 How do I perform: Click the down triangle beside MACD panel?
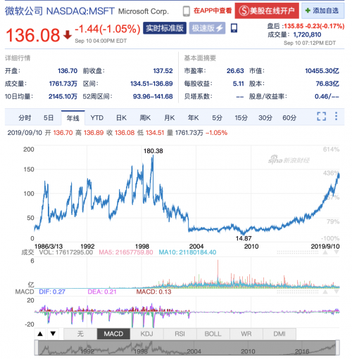(x=337, y=292)
